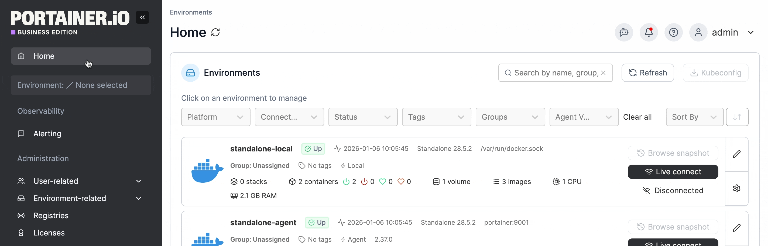
Task: Open the help question mark icon
Action: (x=673, y=32)
